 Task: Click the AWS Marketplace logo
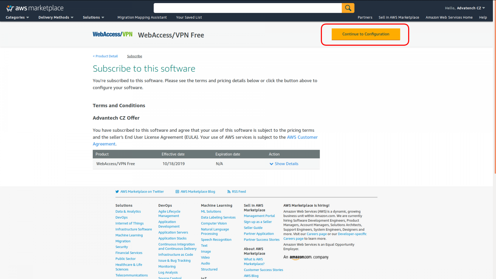coord(35,8)
